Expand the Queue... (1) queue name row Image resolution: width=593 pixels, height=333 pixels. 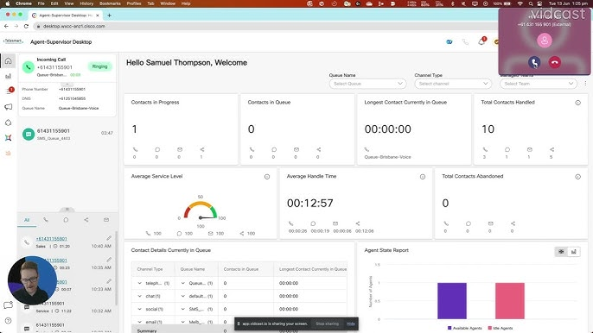tap(182, 283)
